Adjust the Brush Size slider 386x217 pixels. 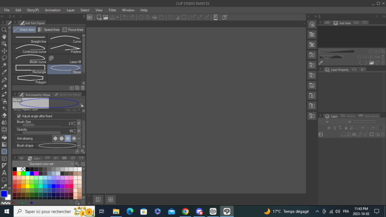point(41,125)
